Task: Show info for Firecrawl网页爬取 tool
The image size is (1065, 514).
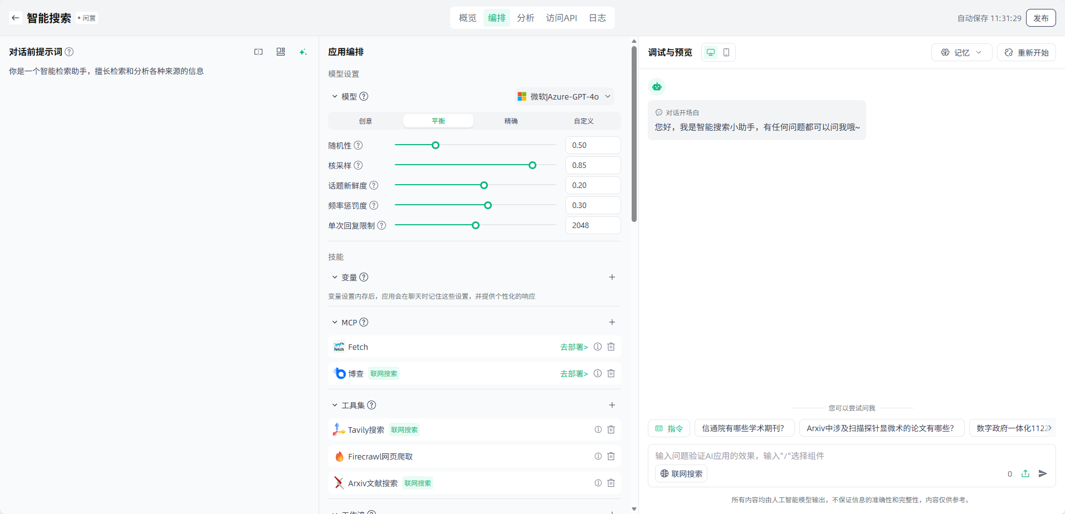Action: pyautogui.click(x=598, y=456)
